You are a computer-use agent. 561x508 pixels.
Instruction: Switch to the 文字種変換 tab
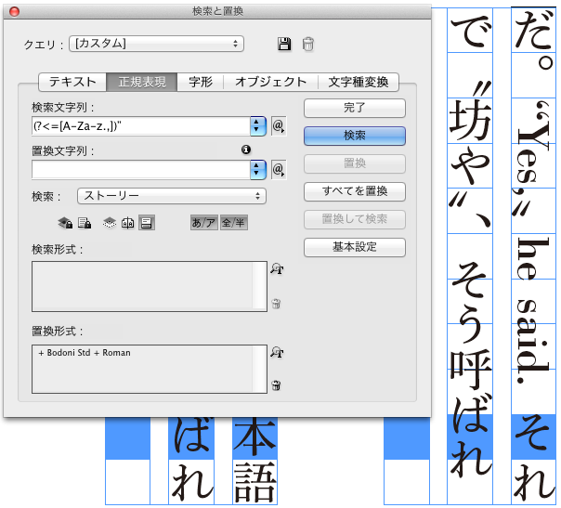coord(359,82)
